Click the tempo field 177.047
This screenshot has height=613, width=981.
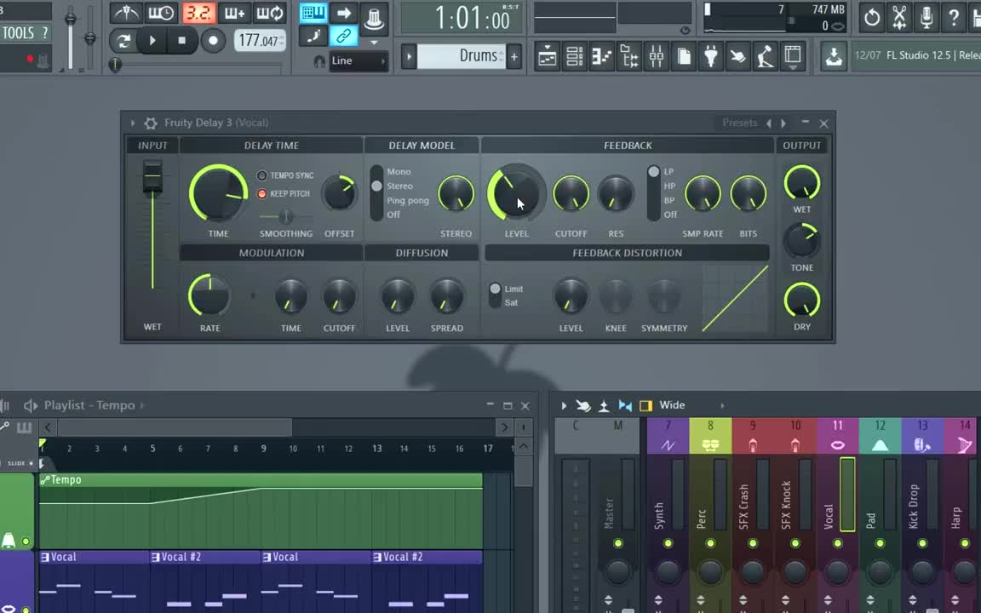261,41
